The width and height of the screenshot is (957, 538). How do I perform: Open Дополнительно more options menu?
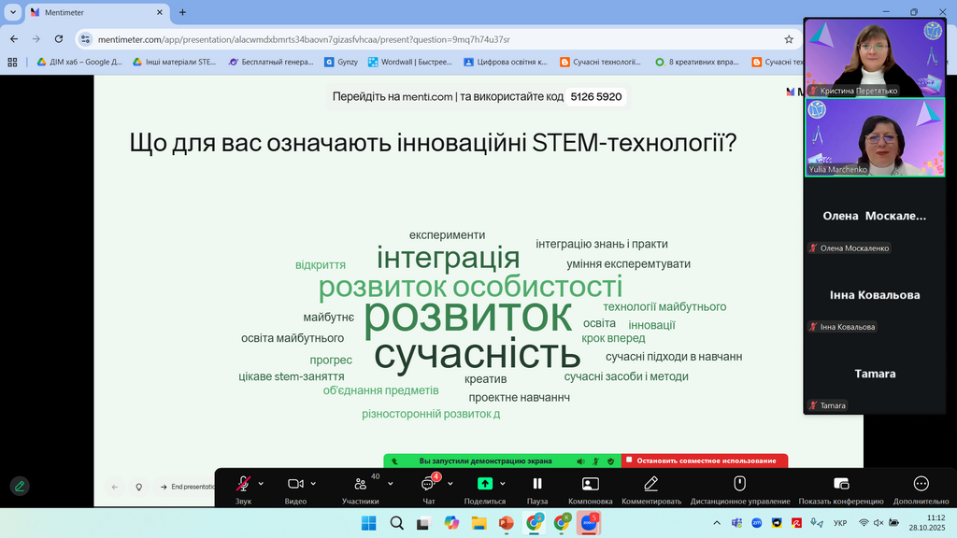921,484
